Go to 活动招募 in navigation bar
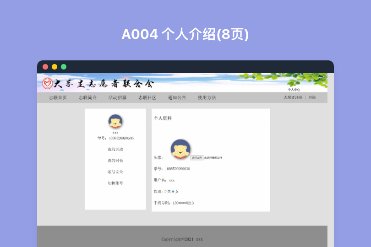This screenshot has width=371, height=247. 117,98
